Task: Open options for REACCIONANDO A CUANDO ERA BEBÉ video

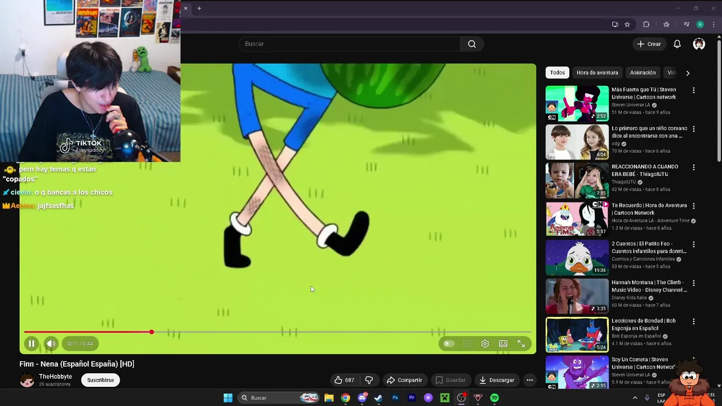Action: [x=694, y=167]
